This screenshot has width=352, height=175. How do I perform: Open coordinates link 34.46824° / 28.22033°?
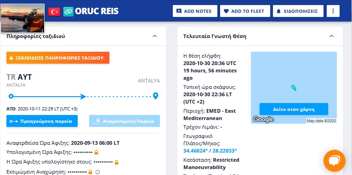pyautogui.click(x=210, y=151)
